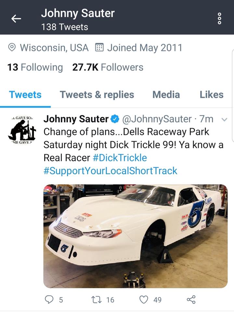Switch to Tweets & replies tab
Viewport: 234px width, 312px height.
pos(97,95)
